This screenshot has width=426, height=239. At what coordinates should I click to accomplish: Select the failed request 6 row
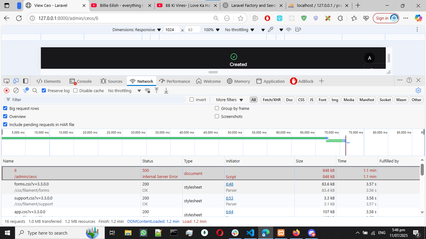pos(211,173)
